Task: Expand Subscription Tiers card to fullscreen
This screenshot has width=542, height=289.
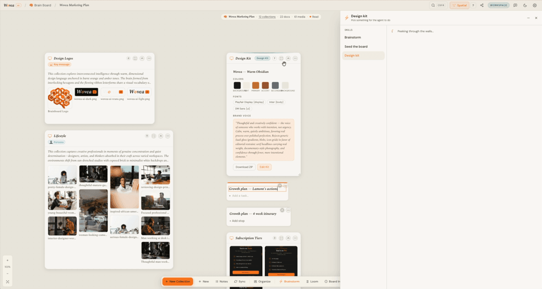Action: (x=281, y=238)
